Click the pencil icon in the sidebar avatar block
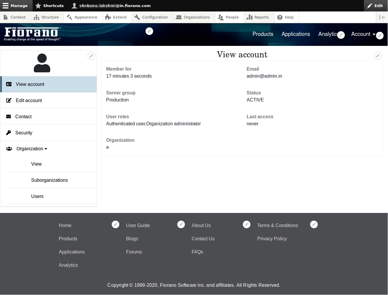 click(x=91, y=56)
